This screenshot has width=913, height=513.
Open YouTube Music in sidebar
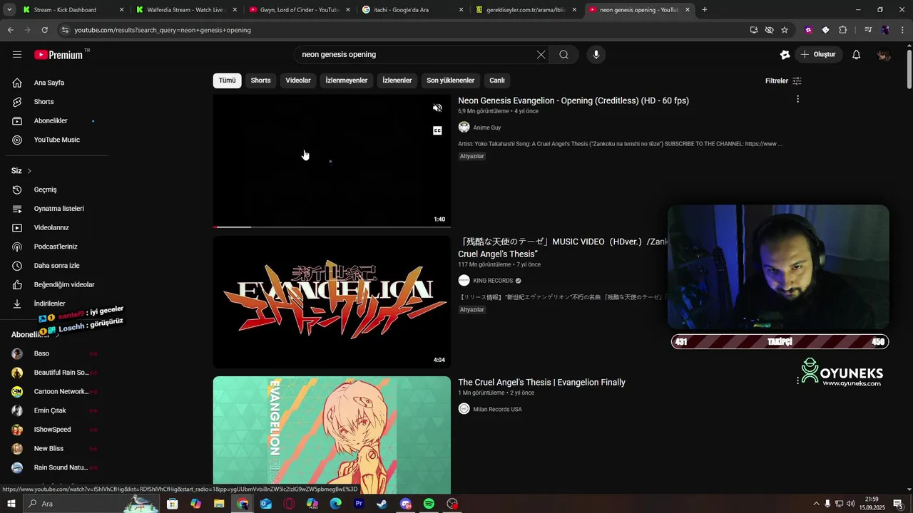[x=57, y=140]
